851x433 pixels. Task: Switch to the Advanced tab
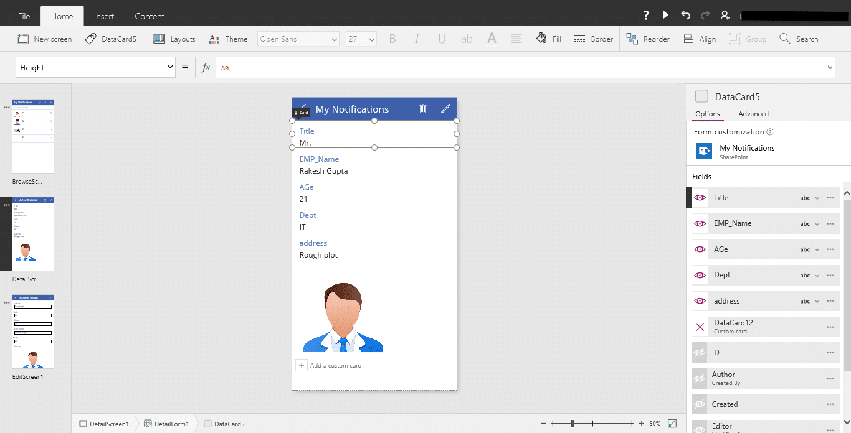(x=753, y=114)
